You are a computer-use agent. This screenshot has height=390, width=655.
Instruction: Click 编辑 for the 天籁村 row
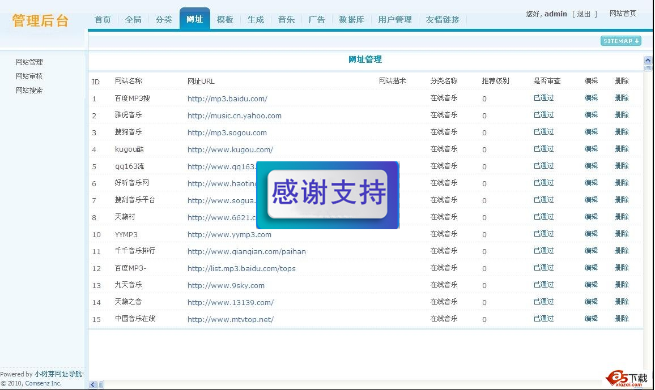tap(591, 217)
